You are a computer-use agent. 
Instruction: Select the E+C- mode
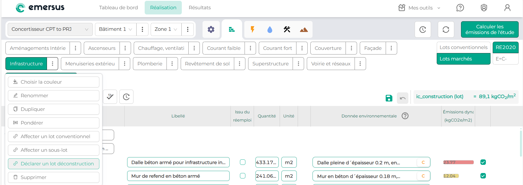(x=506, y=59)
